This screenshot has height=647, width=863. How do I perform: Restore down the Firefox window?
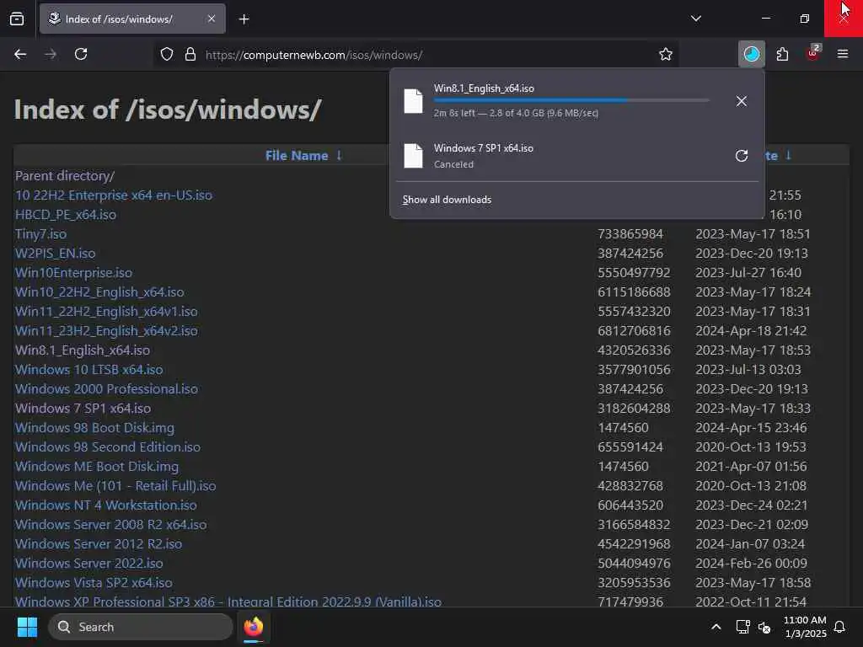coord(805,19)
